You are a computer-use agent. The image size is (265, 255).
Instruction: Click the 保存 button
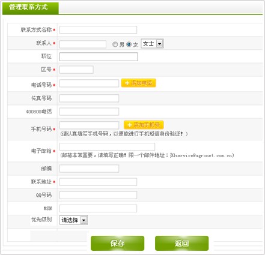[x=117, y=243]
